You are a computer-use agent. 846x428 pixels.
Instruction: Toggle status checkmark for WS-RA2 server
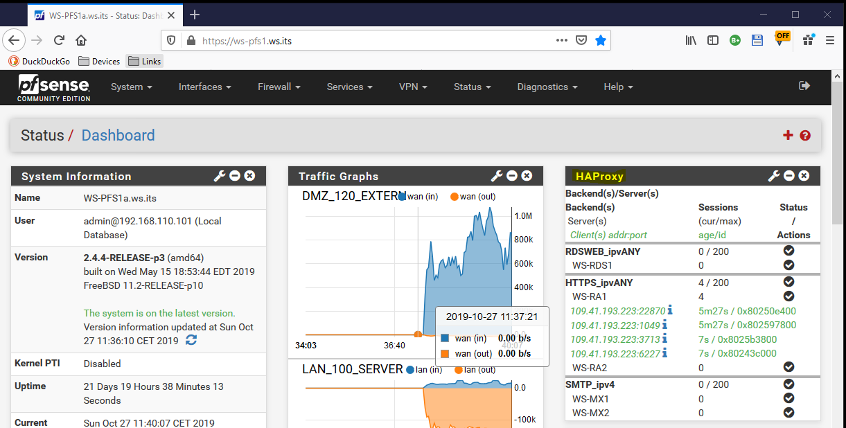click(788, 367)
